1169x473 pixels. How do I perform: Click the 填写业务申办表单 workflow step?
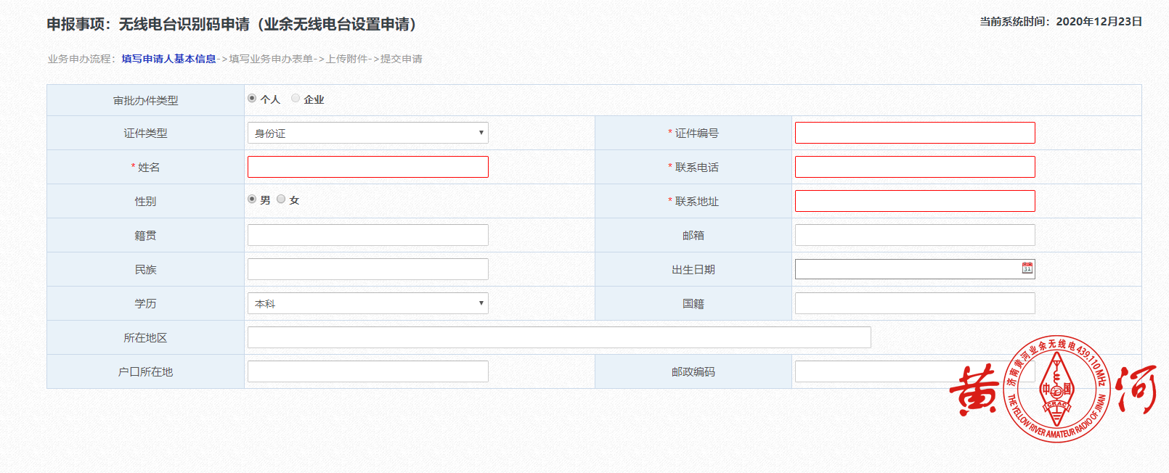pos(271,59)
